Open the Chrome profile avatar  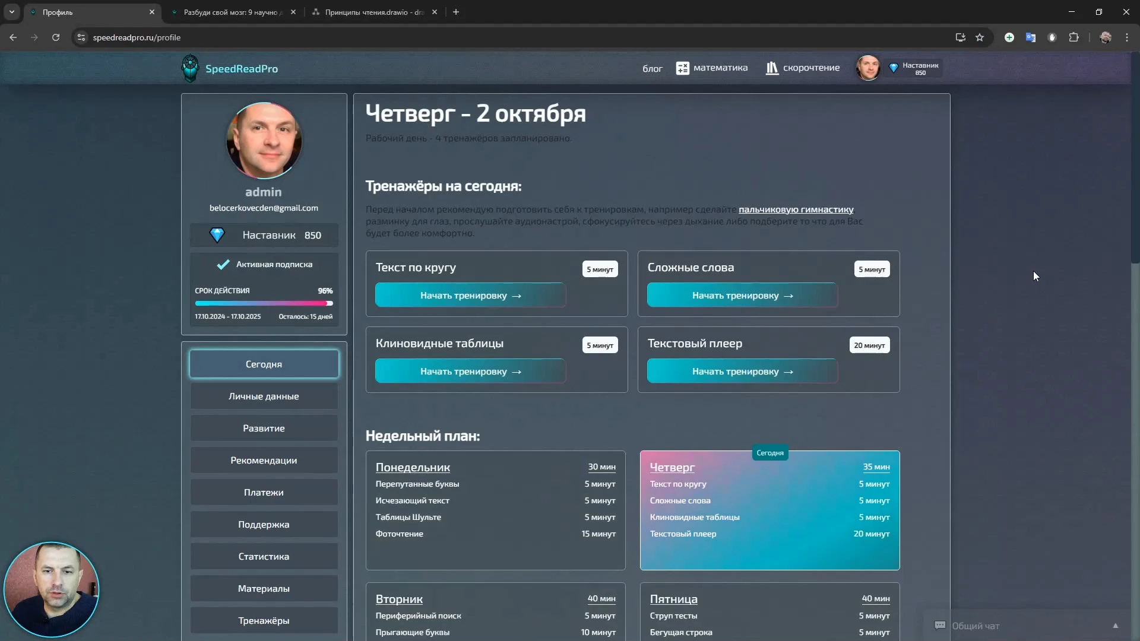pyautogui.click(x=1106, y=37)
